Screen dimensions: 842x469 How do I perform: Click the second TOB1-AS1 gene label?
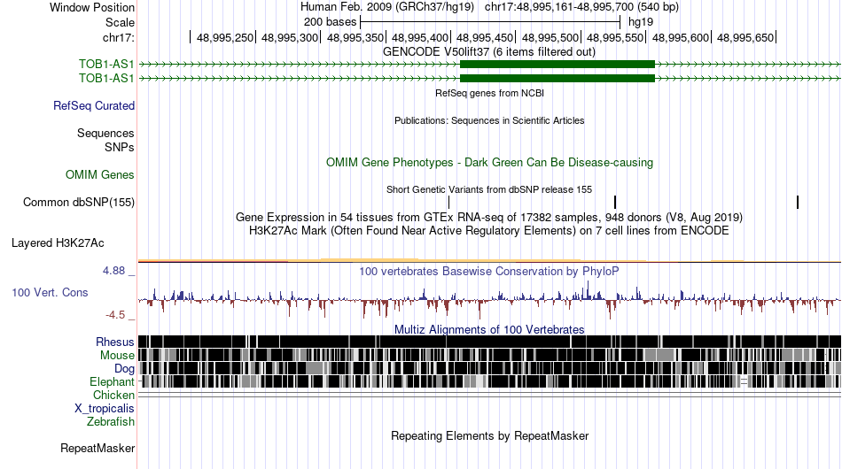(106, 78)
